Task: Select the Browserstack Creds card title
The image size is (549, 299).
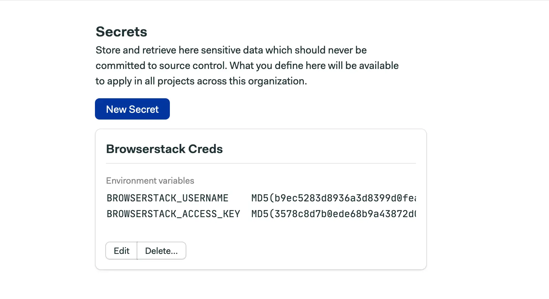Action: tap(164, 149)
